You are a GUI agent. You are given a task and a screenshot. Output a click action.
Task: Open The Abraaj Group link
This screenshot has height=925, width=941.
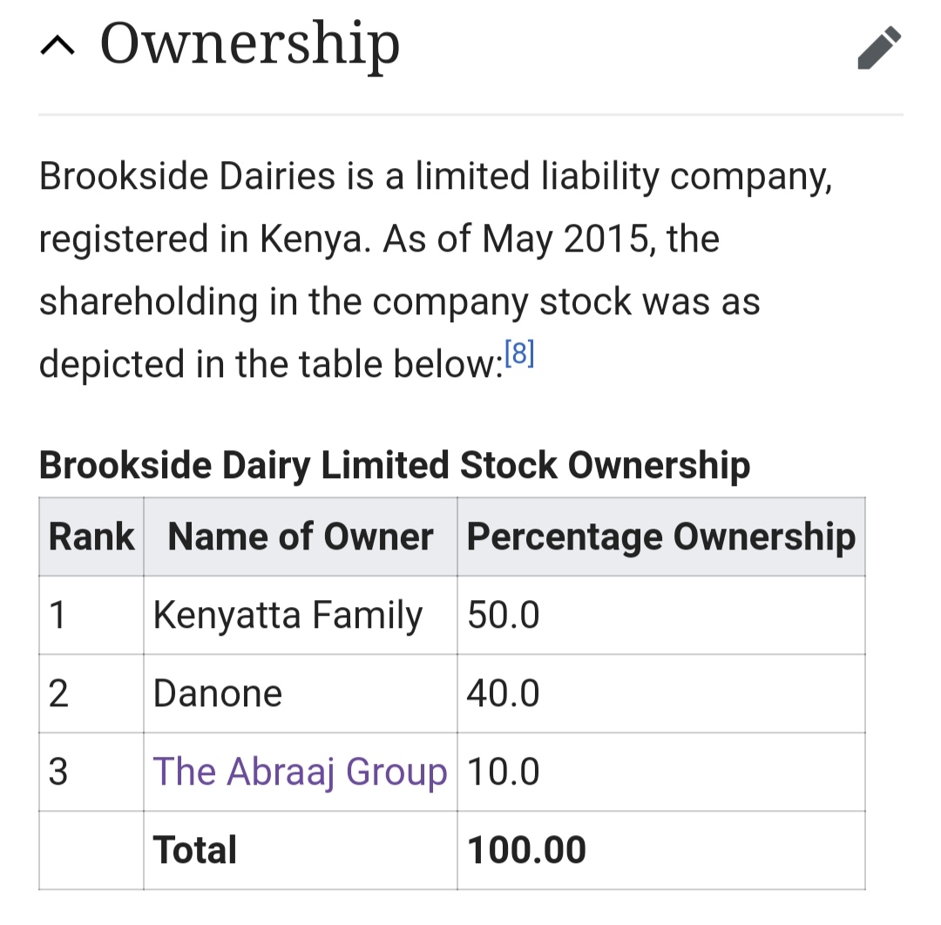tap(300, 773)
